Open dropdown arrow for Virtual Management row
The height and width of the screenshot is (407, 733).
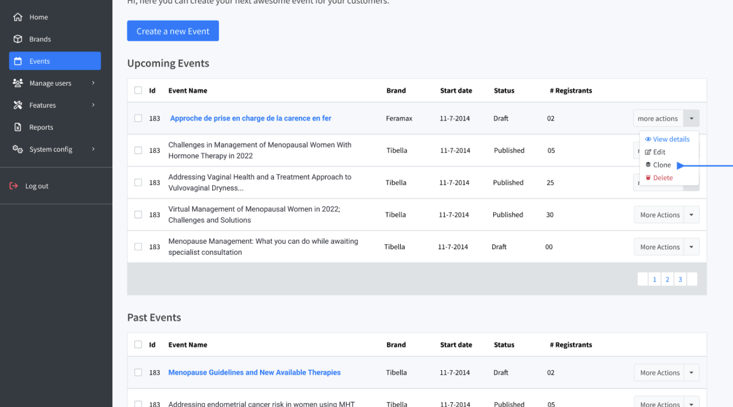[691, 215]
